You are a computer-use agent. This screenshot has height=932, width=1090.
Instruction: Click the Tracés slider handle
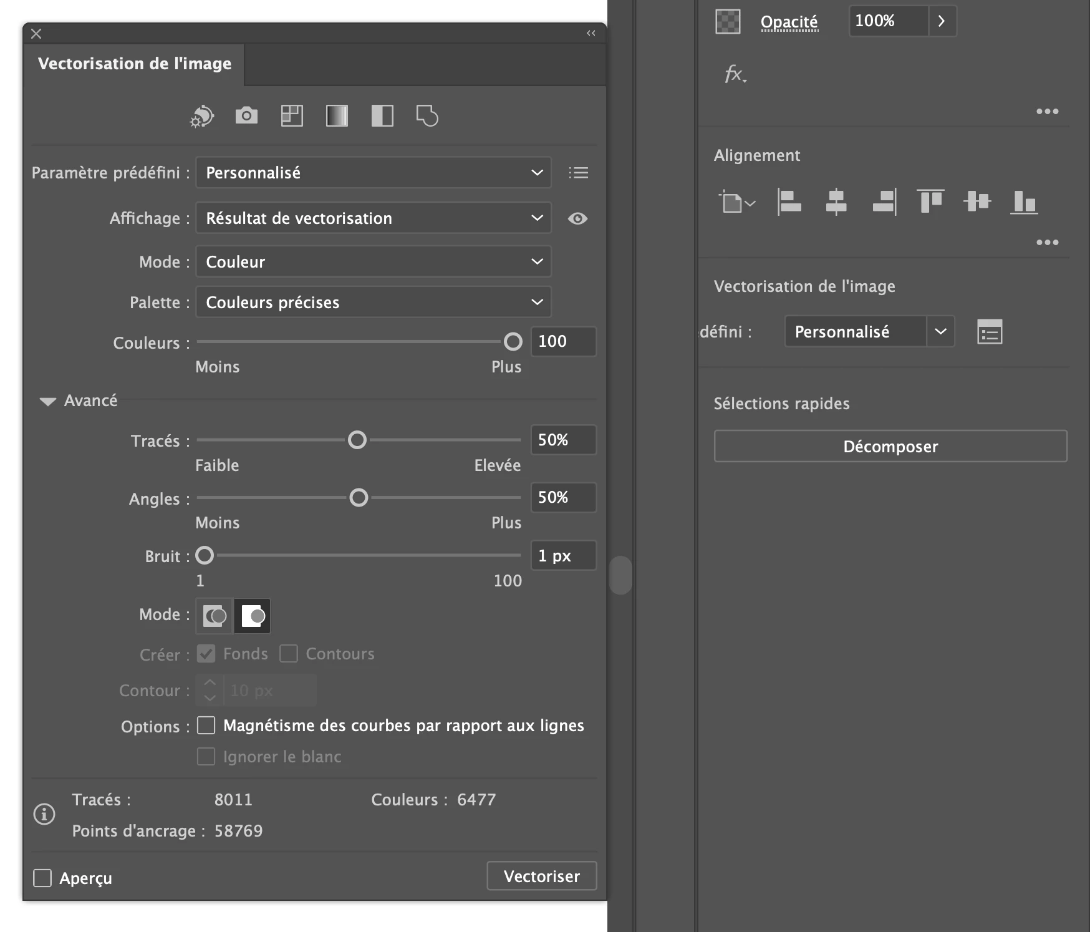pyautogui.click(x=357, y=440)
